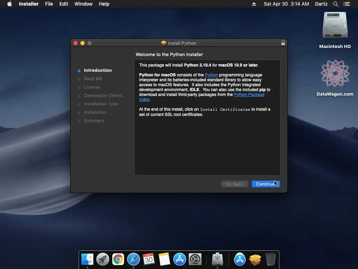Open System Preferences gear in Dock
358x269 pixels.
[195, 259]
